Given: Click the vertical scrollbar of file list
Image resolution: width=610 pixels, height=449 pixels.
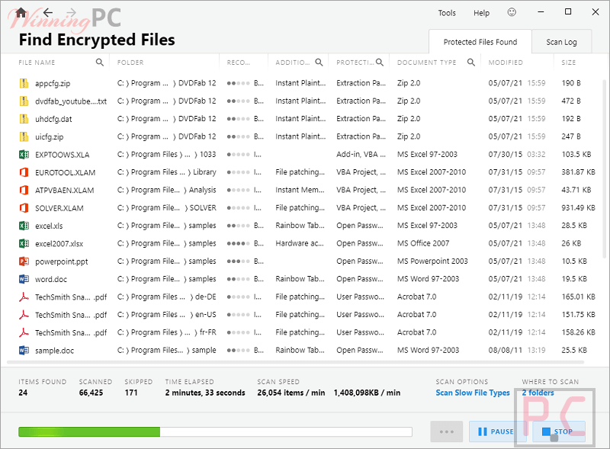Looking at the screenshot, I should click(x=604, y=169).
